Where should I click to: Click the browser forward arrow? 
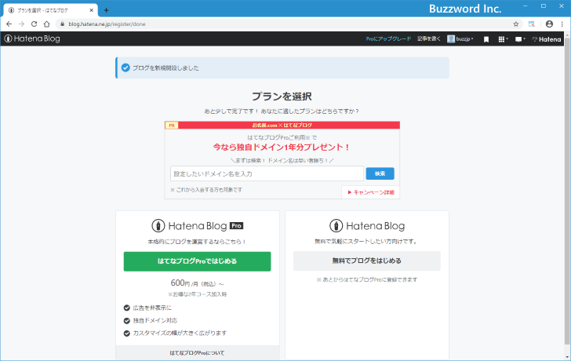[x=21, y=24]
